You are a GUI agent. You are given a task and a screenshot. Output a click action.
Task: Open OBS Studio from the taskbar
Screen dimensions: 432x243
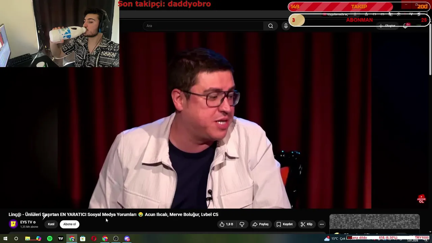point(116,239)
